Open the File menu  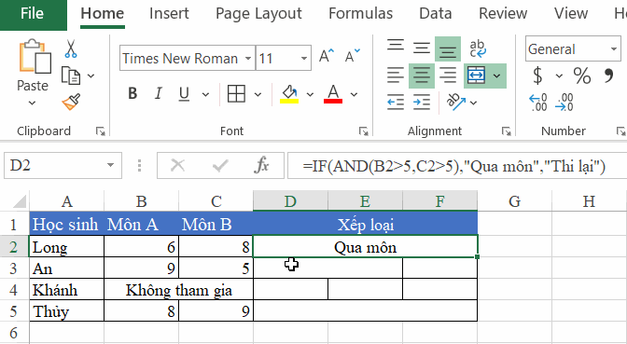[32, 14]
